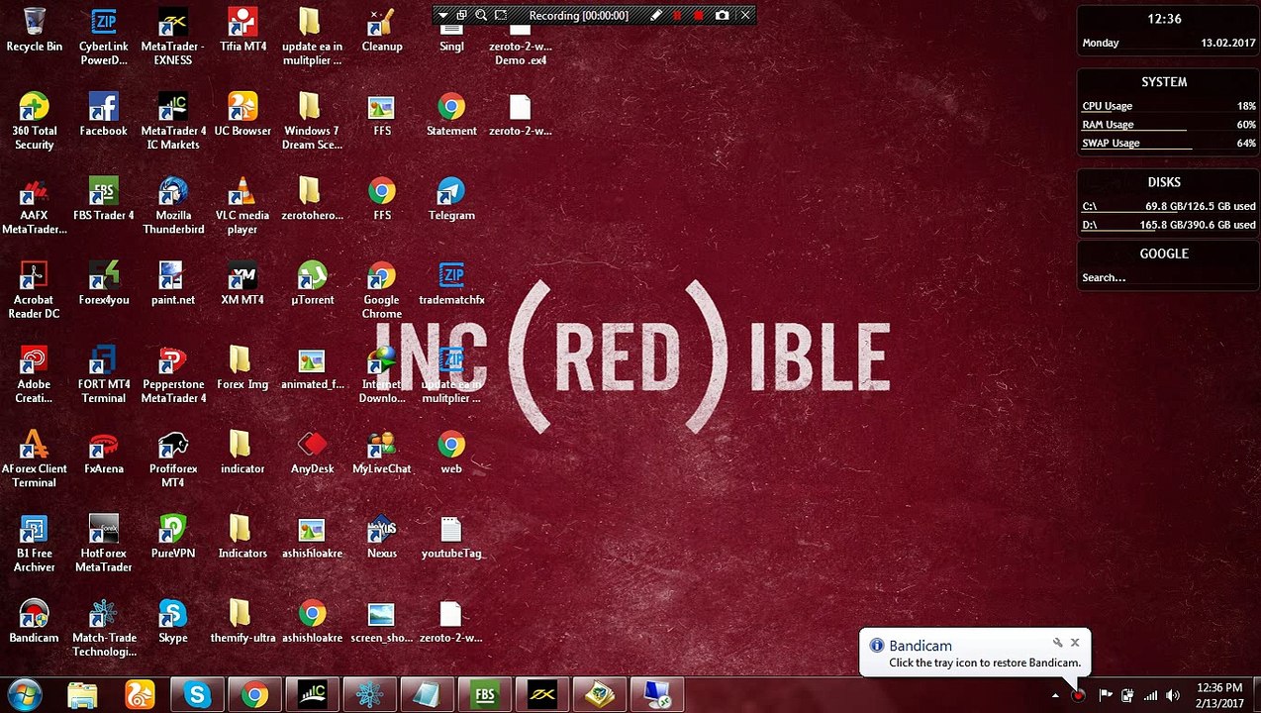Screen dimensions: 1261x713
Task: Select the paint.net desktop icon
Action: 173,284
